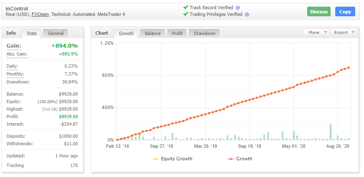Click the Drawdown label in stats panel

[x=18, y=82]
